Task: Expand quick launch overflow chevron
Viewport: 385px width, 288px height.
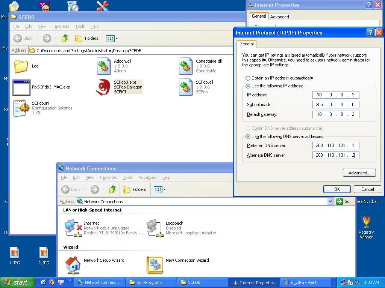Action: pyautogui.click(x=70, y=280)
